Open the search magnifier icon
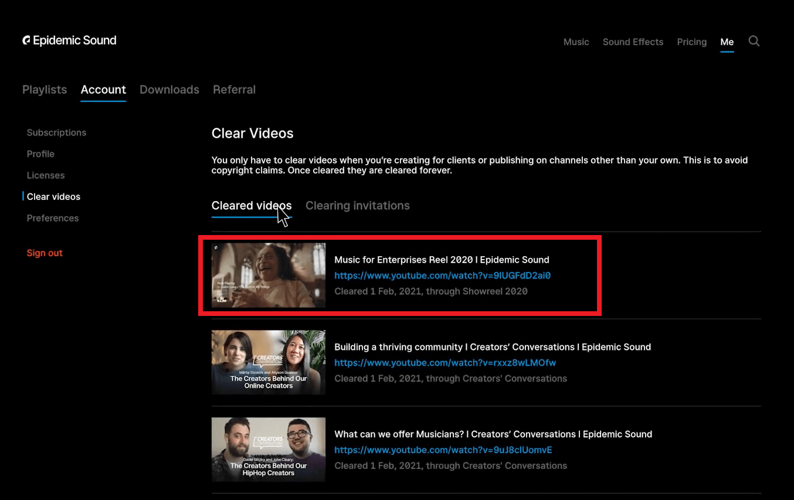This screenshot has width=794, height=500. point(754,41)
